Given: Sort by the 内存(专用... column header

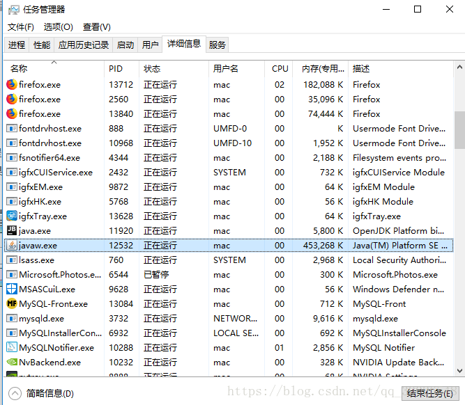Looking at the screenshot, I should (x=320, y=69).
